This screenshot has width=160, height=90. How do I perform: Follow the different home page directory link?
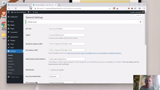94,53
